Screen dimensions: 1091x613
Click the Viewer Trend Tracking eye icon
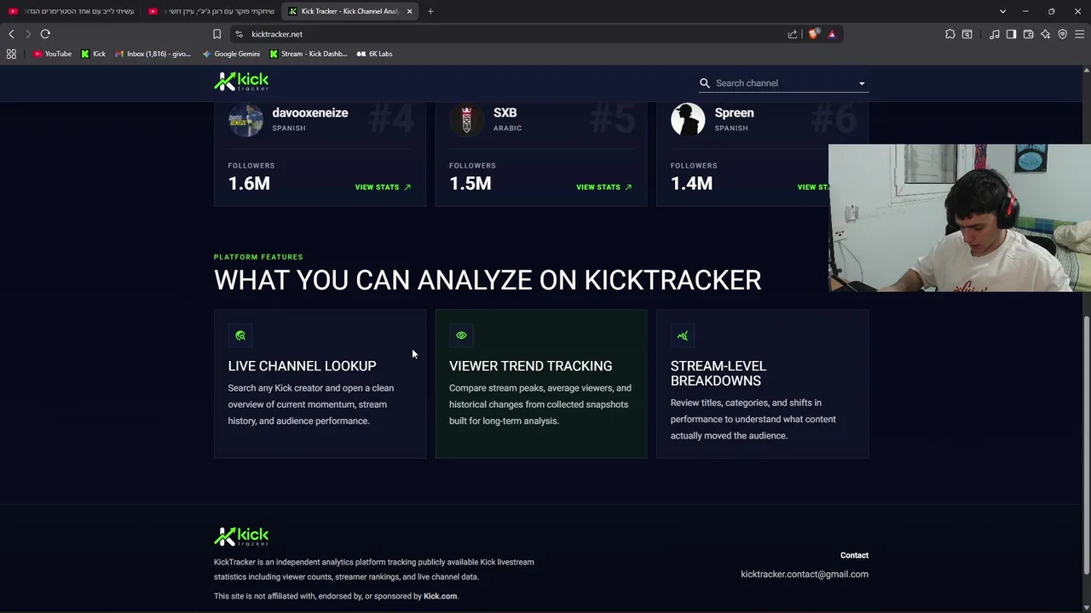click(461, 335)
